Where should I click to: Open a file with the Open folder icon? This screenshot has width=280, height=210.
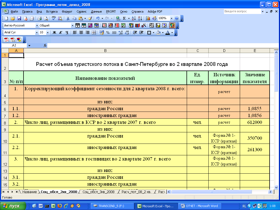pos(13,18)
